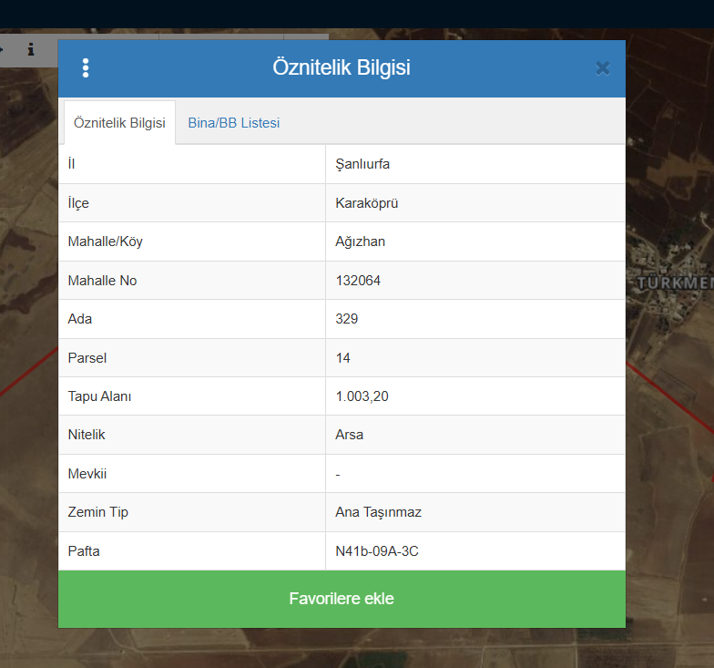The width and height of the screenshot is (714, 668).
Task: Click the Şanlıurfa province value
Action: [362, 164]
